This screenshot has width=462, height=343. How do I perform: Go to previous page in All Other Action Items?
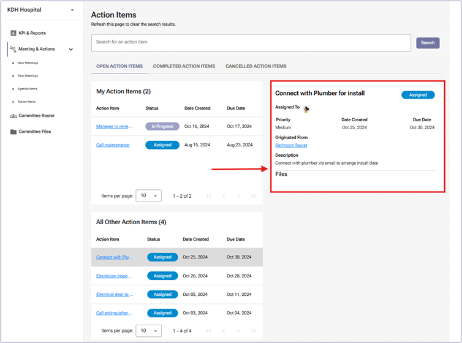pos(223,331)
